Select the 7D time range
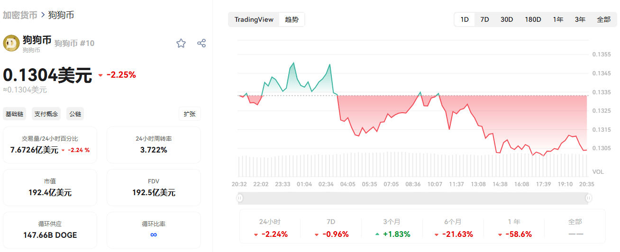620x252 pixels. [484, 19]
